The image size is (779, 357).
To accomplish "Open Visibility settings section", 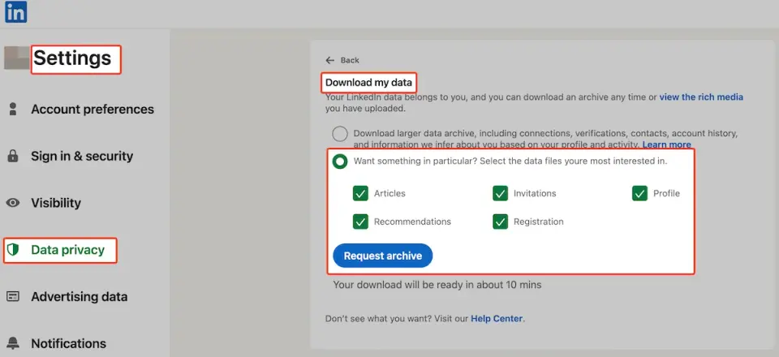I will click(x=56, y=203).
